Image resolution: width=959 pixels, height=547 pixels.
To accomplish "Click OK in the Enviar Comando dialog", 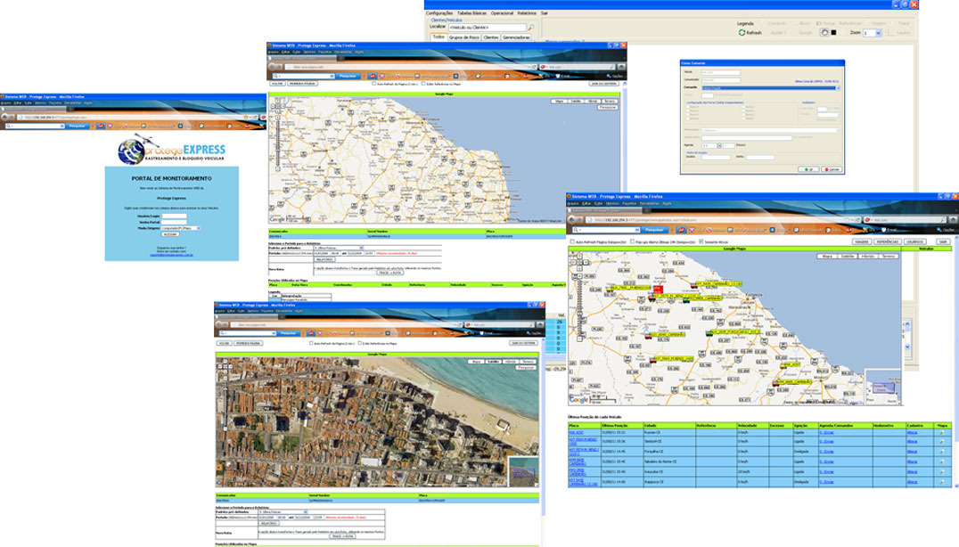I will point(808,169).
